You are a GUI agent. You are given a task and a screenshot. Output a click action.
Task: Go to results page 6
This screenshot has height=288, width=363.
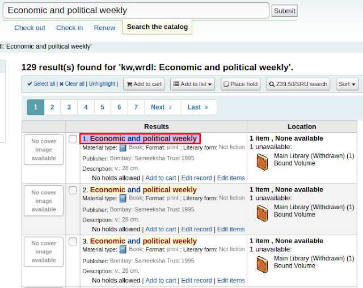coord(119,107)
